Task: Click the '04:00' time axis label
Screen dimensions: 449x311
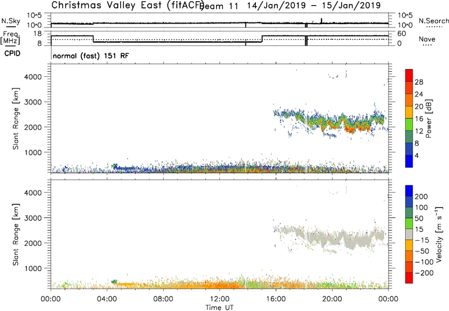Action: coord(107,299)
